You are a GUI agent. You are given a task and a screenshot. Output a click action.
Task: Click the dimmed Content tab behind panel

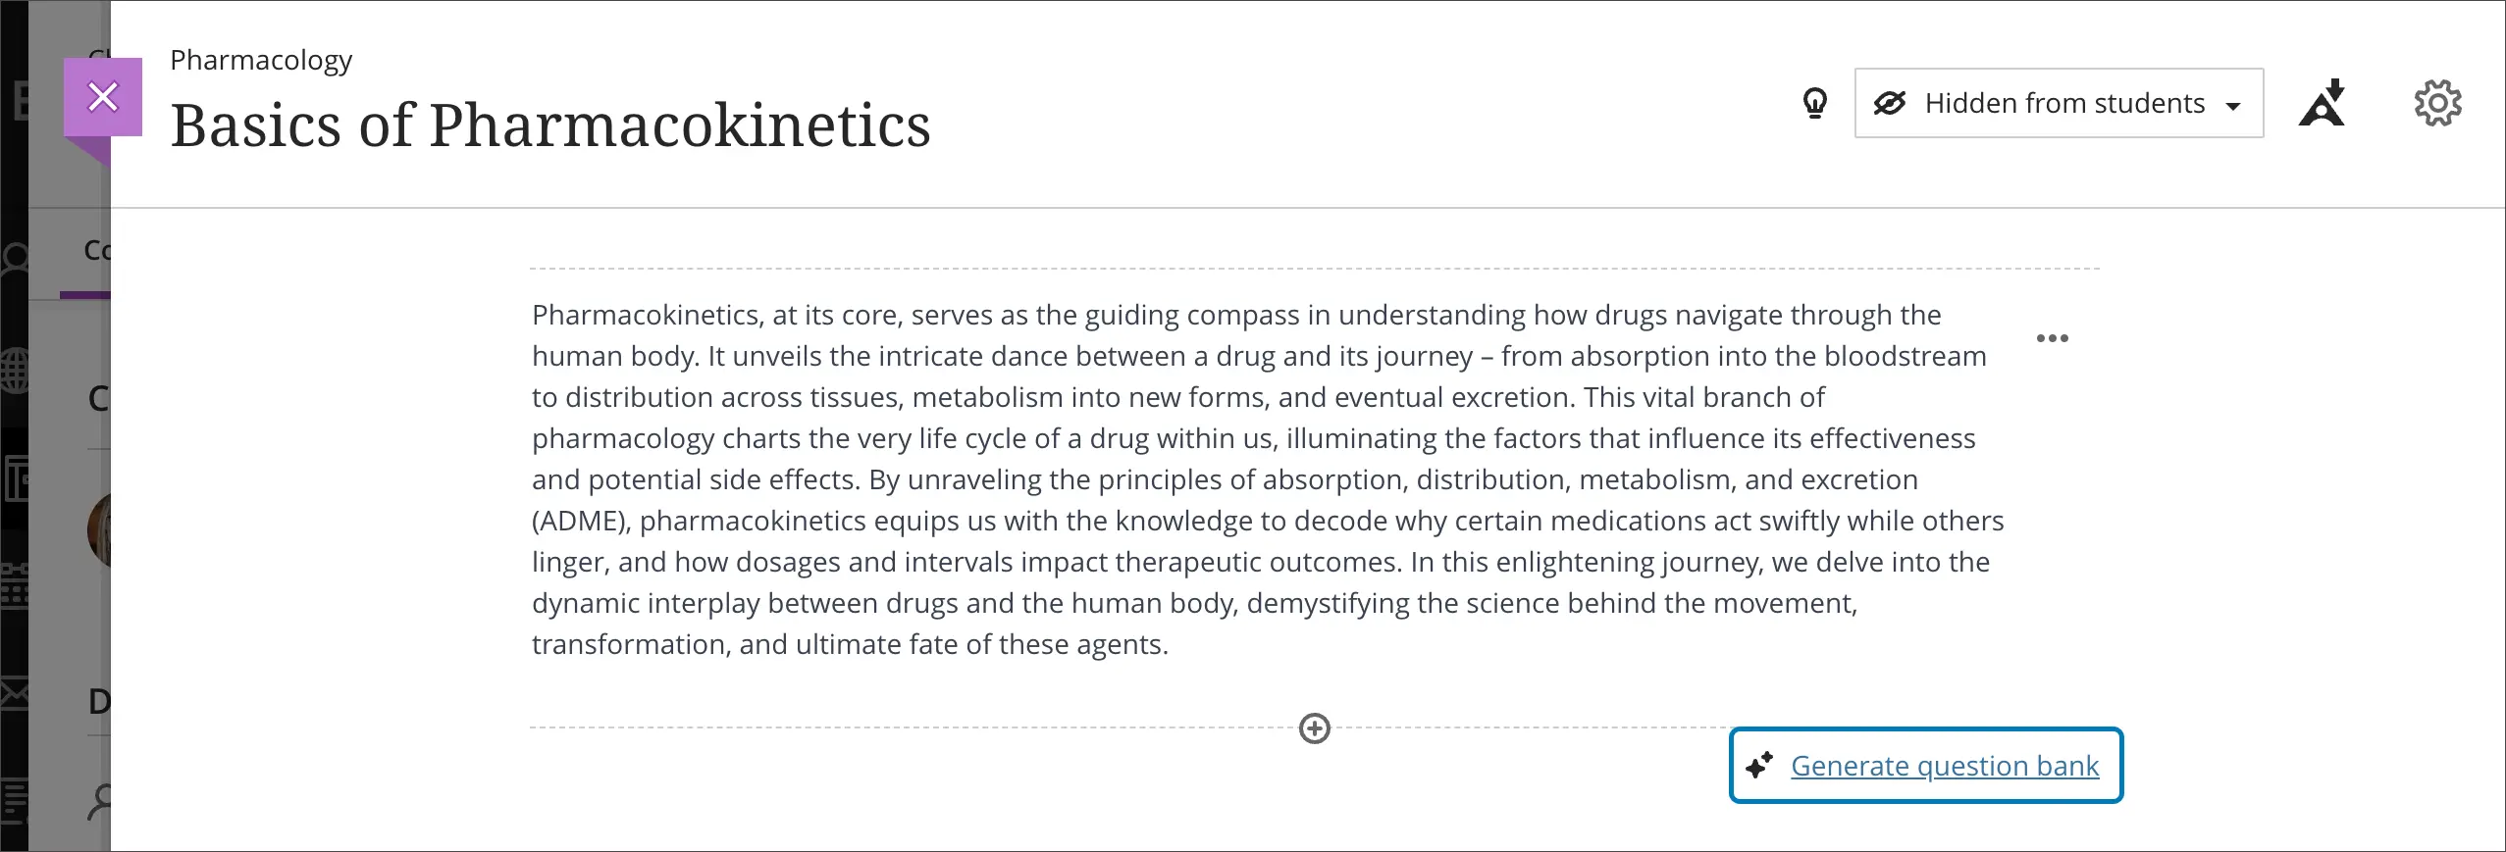[x=96, y=251]
